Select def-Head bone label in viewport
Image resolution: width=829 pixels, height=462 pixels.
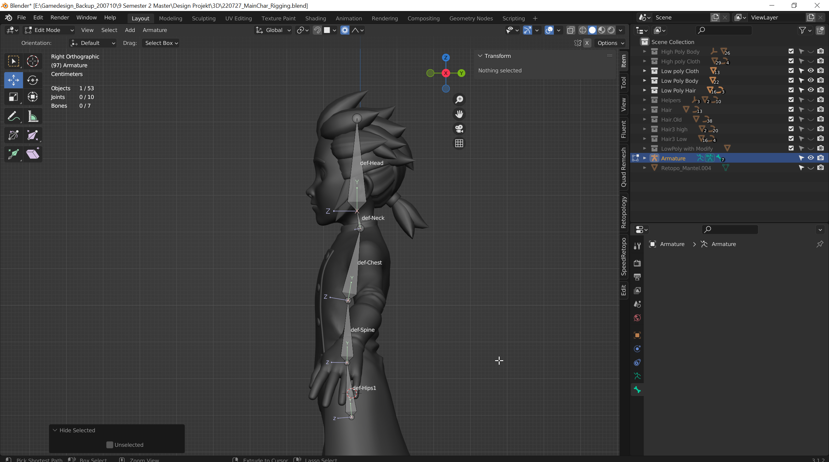click(x=372, y=163)
